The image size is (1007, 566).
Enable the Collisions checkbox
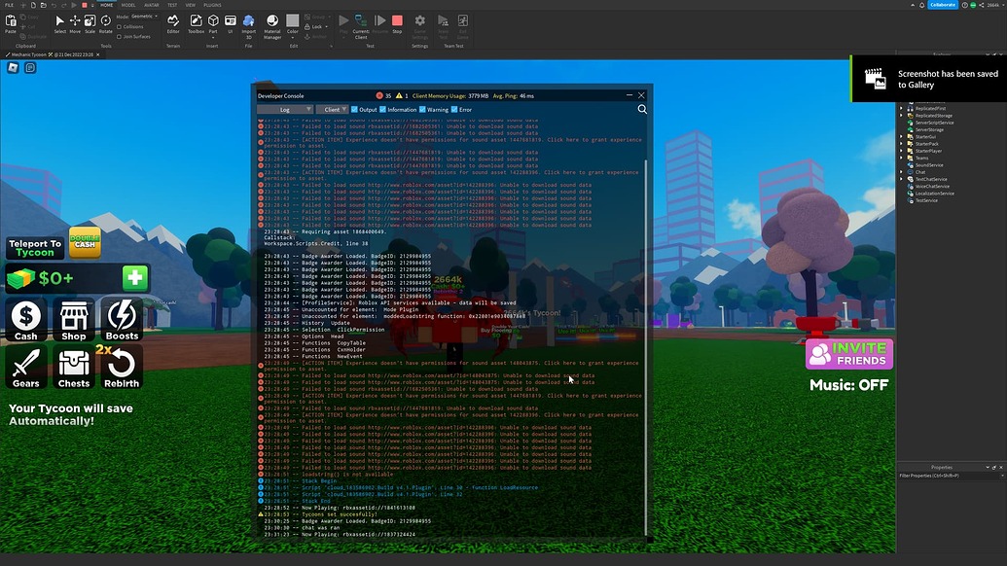120,27
